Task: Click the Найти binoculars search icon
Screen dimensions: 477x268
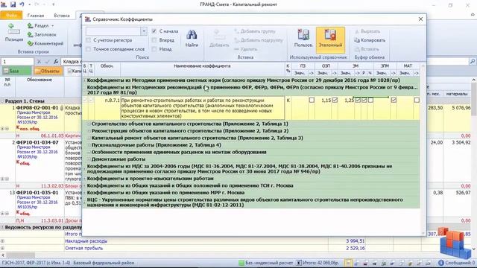Action: [x=192, y=39]
